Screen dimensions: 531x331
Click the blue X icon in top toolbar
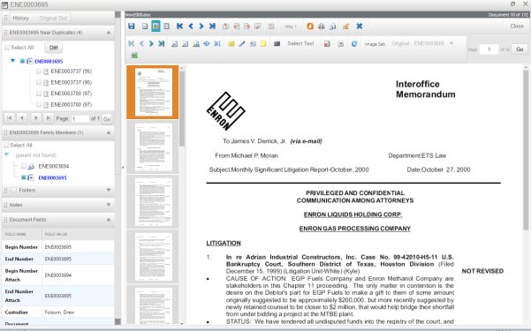pyautogui.click(x=360, y=26)
